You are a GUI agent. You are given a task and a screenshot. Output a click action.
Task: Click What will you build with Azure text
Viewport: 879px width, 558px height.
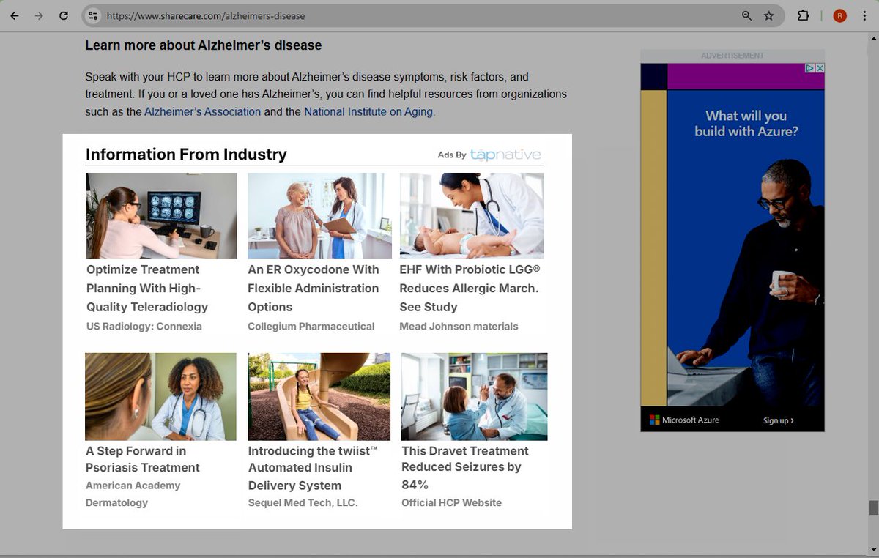[x=746, y=124]
